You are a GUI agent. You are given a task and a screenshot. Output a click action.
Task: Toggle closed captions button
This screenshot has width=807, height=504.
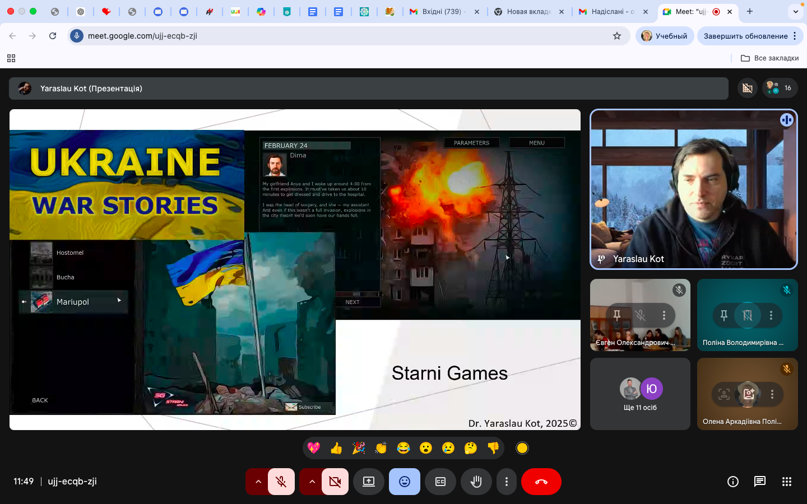click(x=440, y=482)
